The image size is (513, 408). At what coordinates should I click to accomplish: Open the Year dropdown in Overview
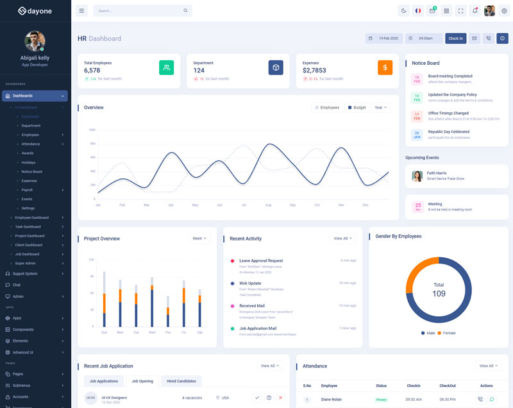(380, 108)
